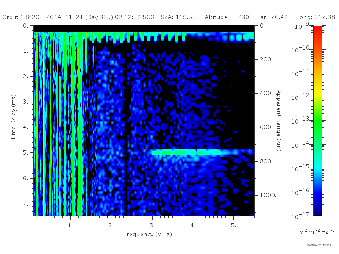This screenshot has height=254, width=339.
Task: Click the '7.' tick on time delay axis
Action: [26, 204]
